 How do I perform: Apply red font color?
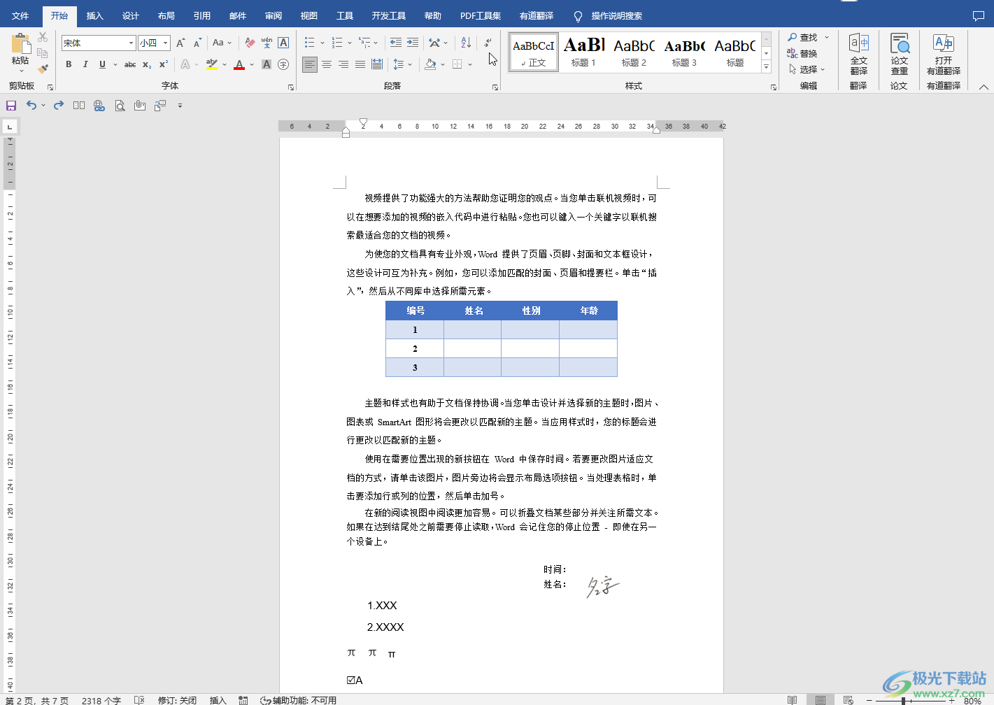coord(239,64)
